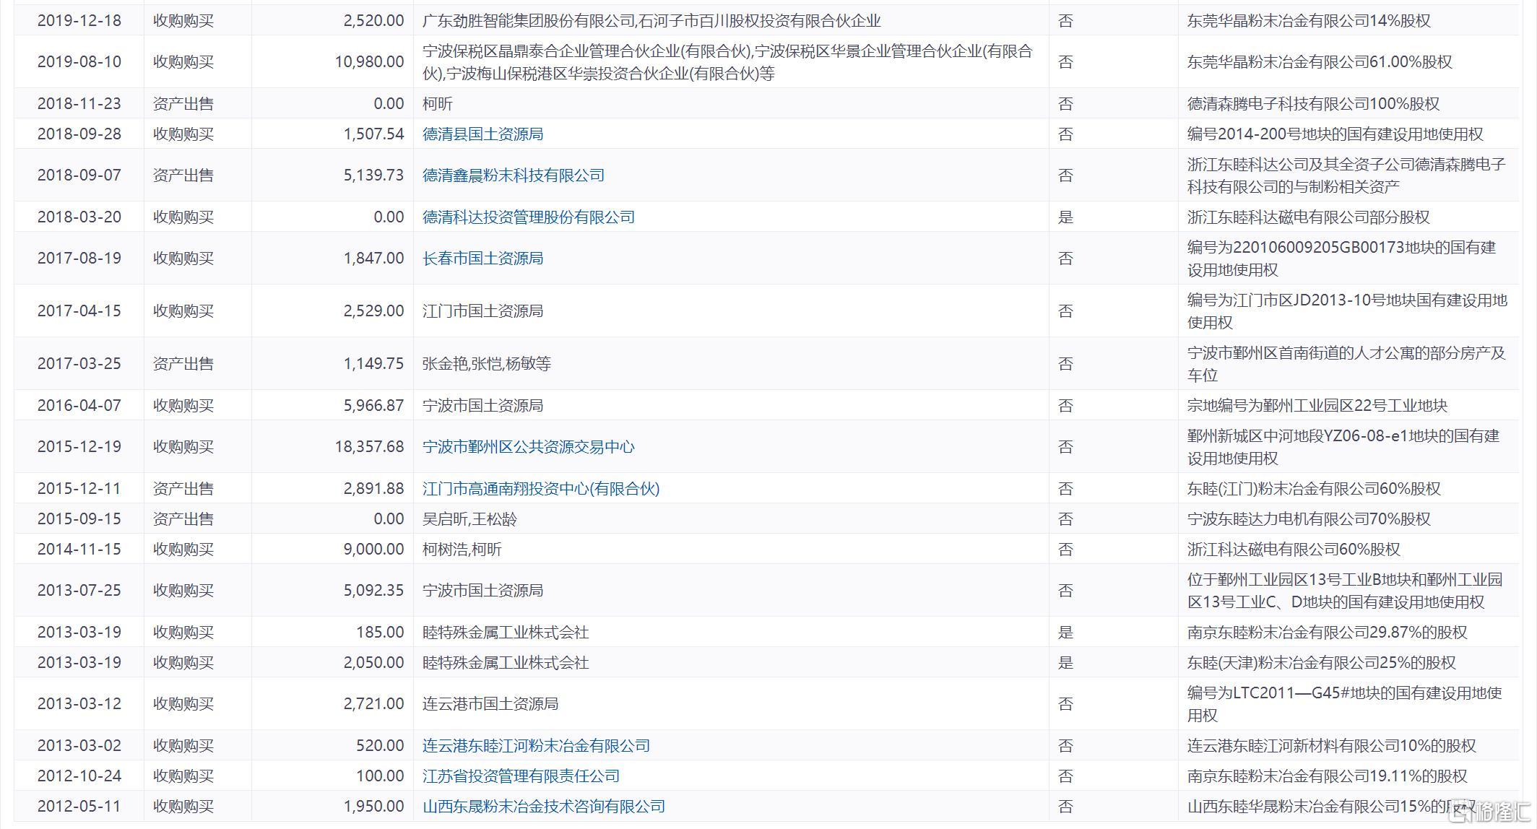Click the amount 185.00
The image size is (1537, 829).
pyautogui.click(x=380, y=632)
